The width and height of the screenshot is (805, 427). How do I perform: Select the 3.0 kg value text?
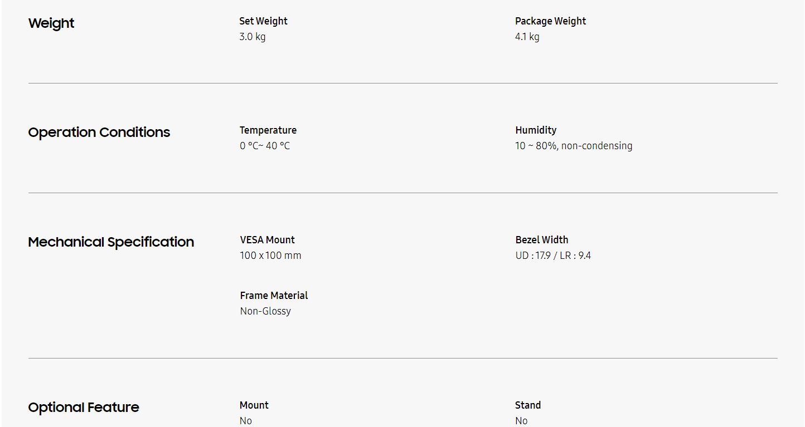pyautogui.click(x=252, y=37)
